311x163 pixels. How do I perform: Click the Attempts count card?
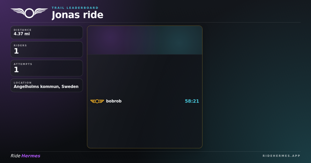click(x=47, y=68)
